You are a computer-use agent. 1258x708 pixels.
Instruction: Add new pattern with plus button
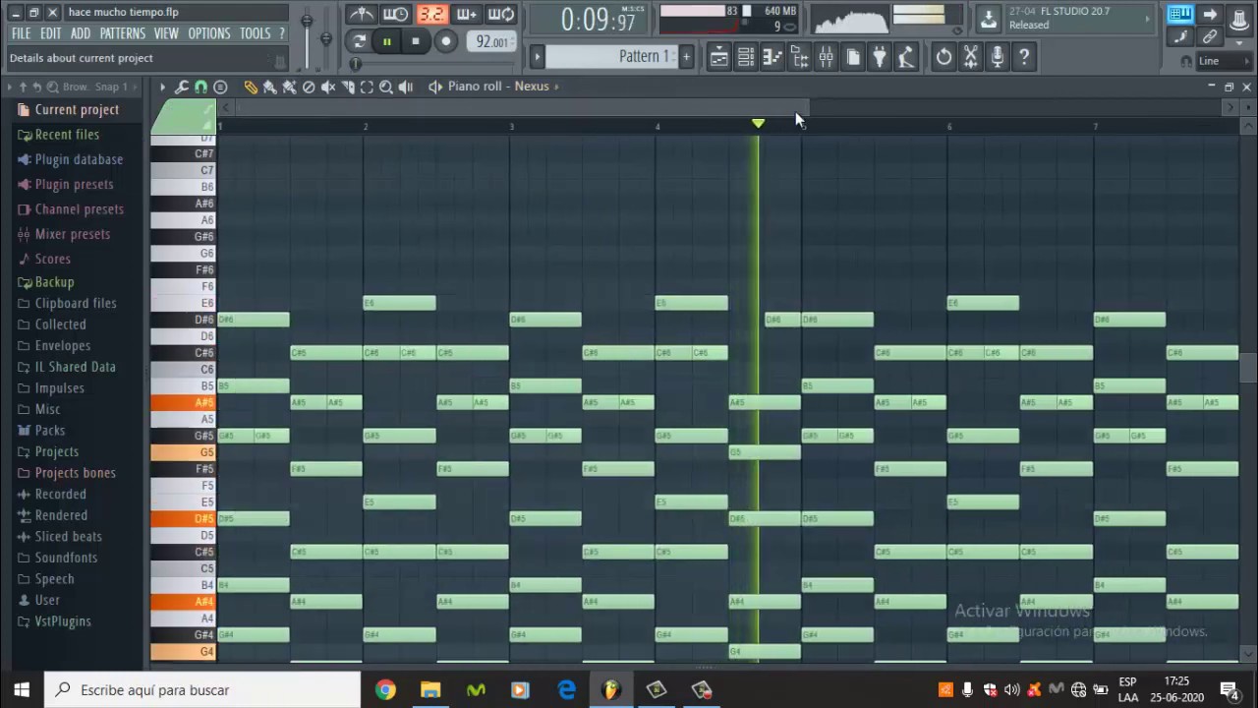pyautogui.click(x=686, y=56)
